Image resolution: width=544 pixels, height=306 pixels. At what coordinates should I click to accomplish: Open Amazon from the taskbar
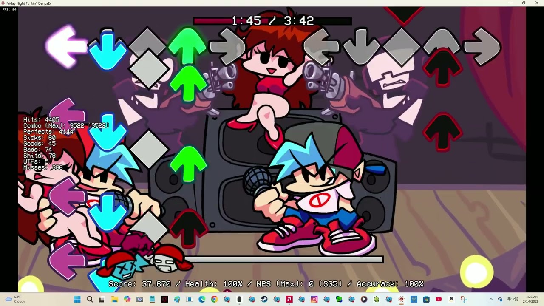[x=450, y=299]
